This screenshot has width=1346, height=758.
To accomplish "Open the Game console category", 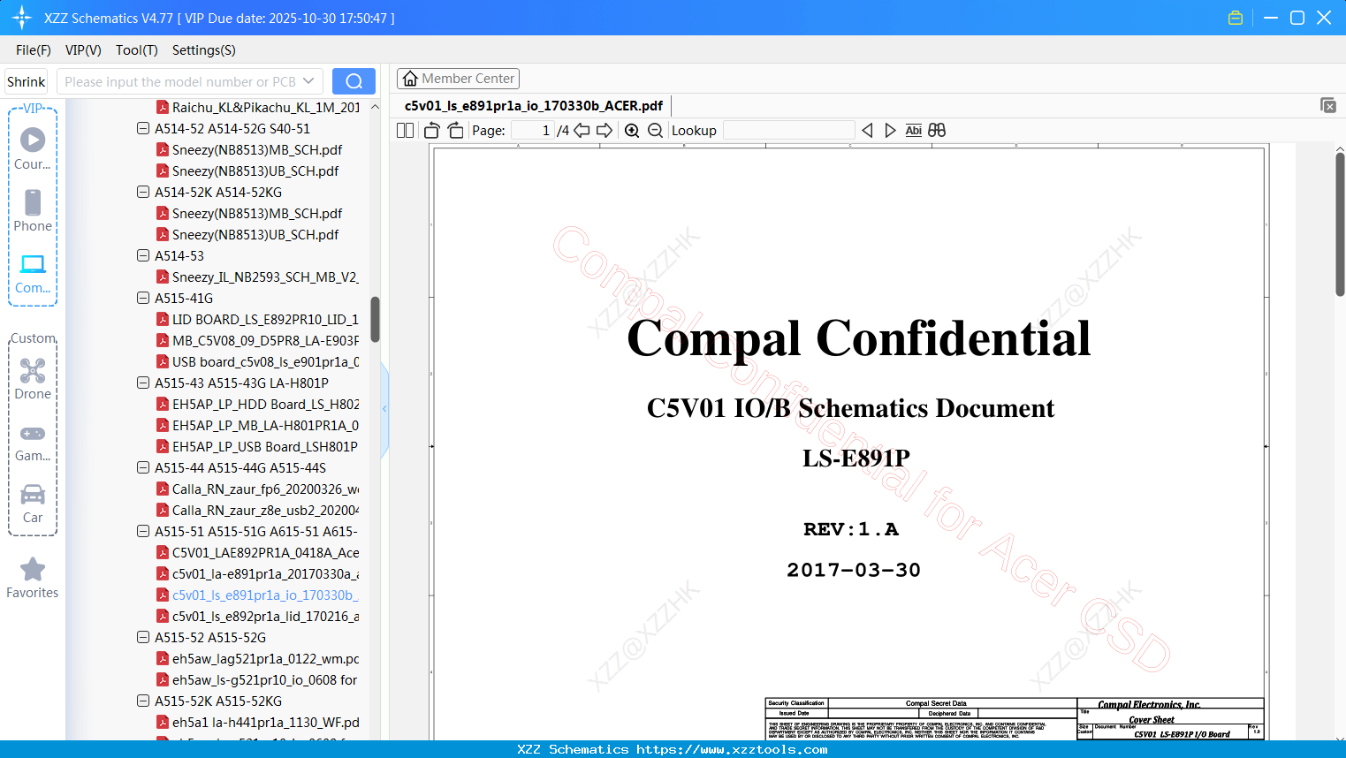I will point(33,434).
